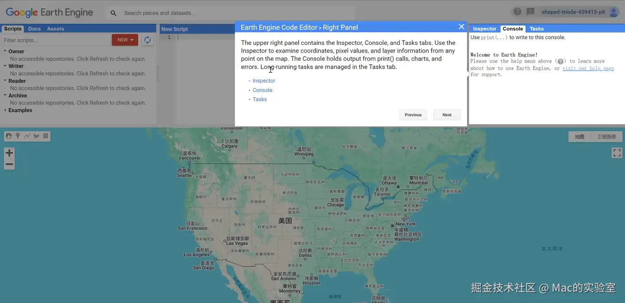Select the draw rectangle tool

46,136
